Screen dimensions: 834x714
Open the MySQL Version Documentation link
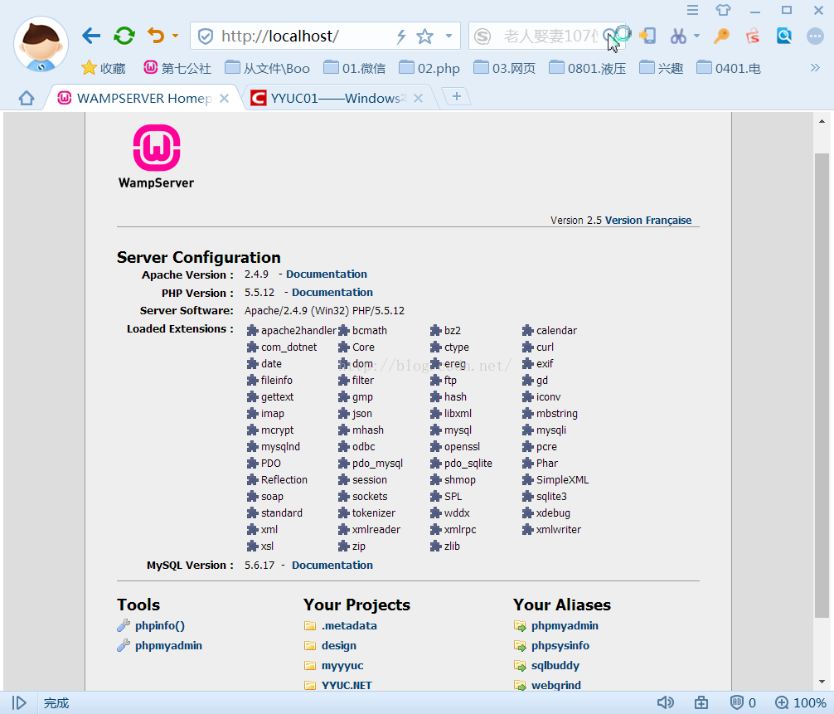(x=332, y=565)
